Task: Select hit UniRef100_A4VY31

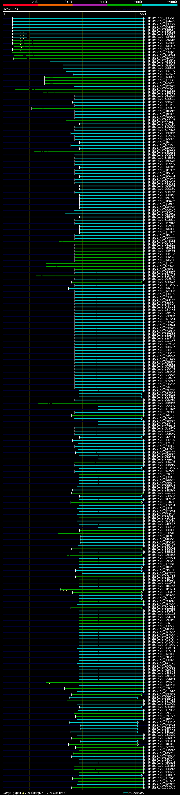Action: (x=161, y=753)
